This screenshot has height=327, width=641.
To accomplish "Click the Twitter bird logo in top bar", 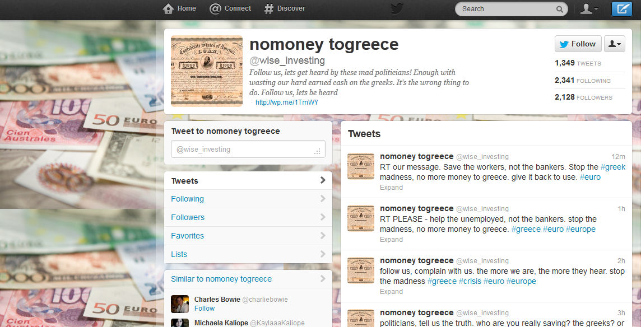I will point(397,8).
